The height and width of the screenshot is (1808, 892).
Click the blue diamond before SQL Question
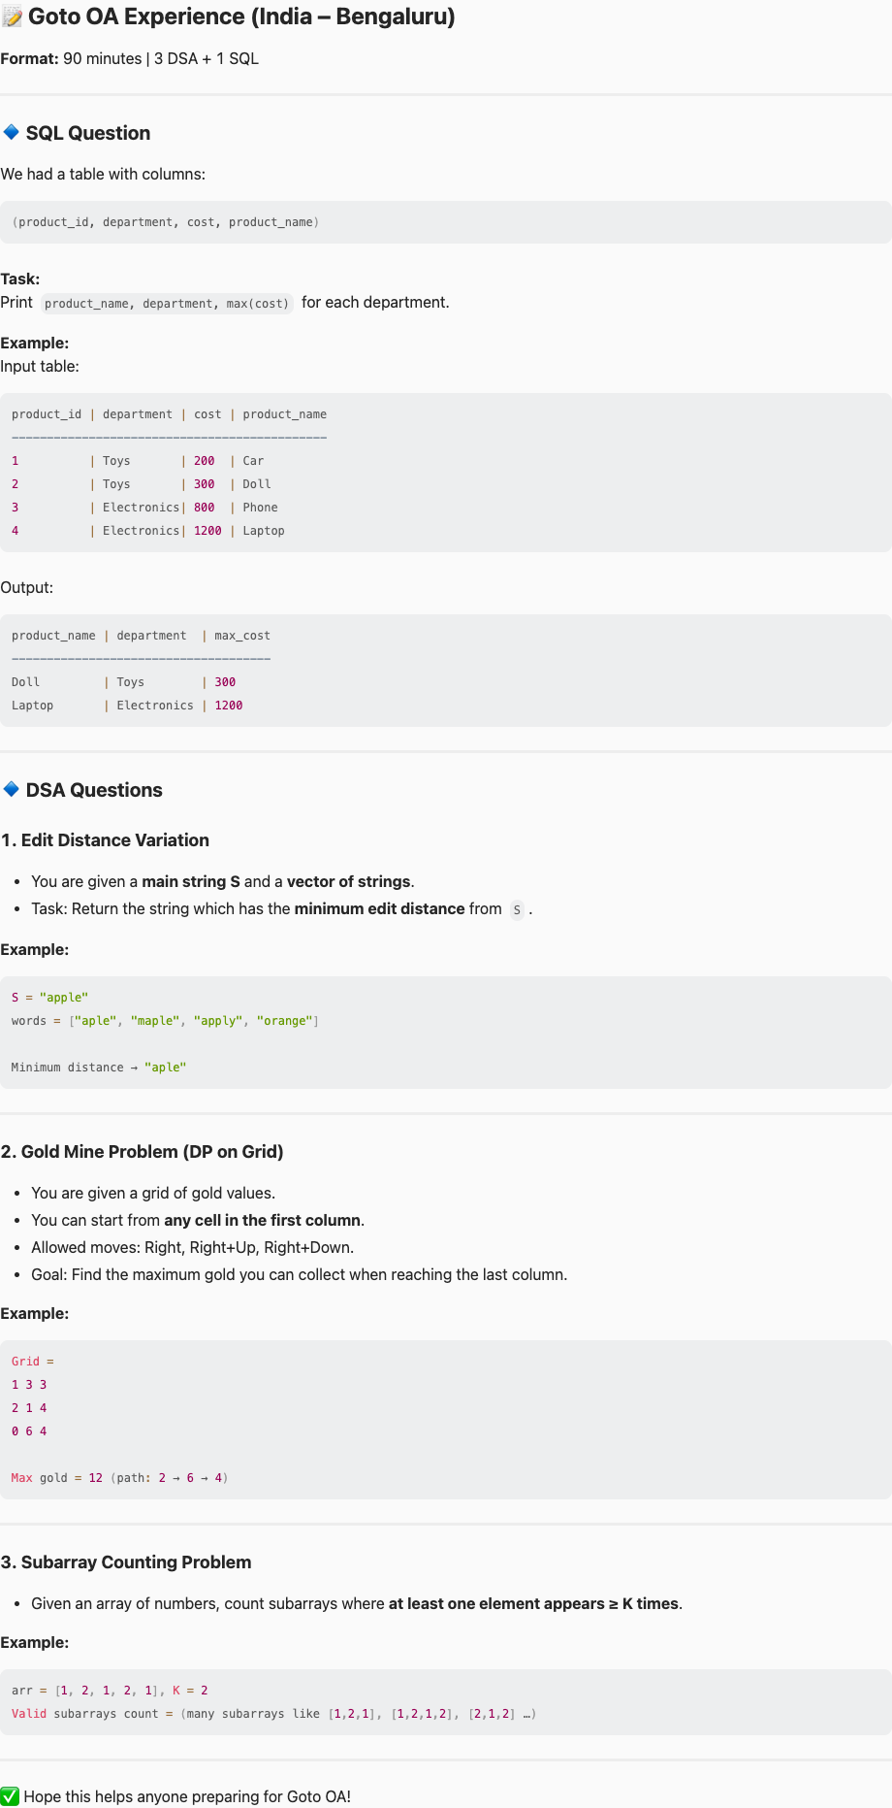click(x=12, y=132)
